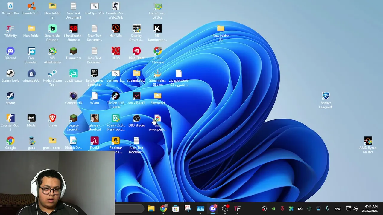383x215 pixels.
Task: Launch MSI Kombustor desktop icon
Action: (158, 33)
